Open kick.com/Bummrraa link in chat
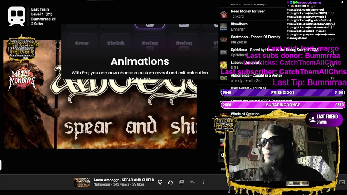This screenshot has height=195, width=347. (x=305, y=10)
